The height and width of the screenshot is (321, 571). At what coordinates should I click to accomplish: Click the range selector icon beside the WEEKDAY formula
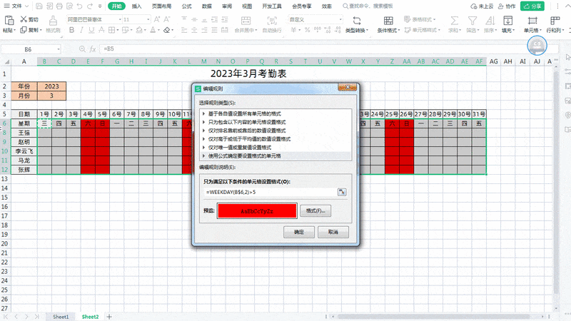pos(342,192)
